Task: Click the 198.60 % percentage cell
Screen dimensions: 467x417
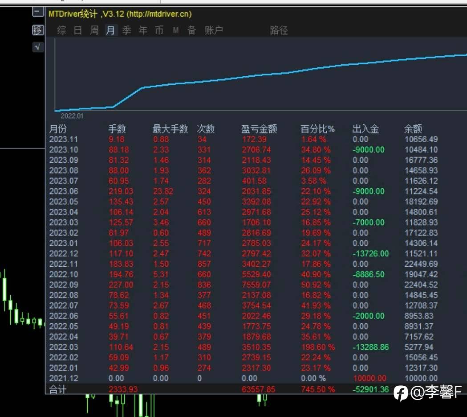Action: pos(318,347)
